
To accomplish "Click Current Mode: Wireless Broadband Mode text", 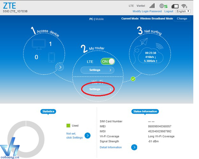I will [x=147, y=19].
